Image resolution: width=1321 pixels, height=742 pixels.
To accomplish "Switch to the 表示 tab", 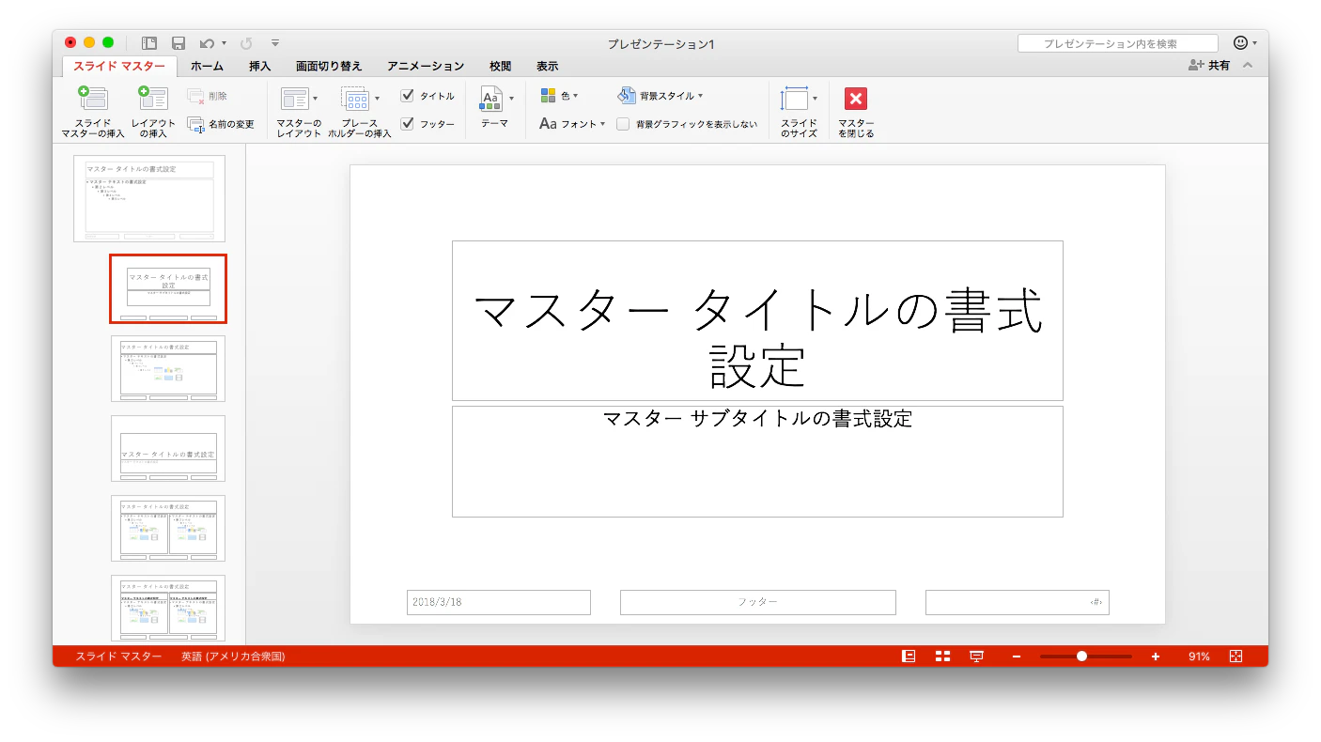I will point(547,67).
